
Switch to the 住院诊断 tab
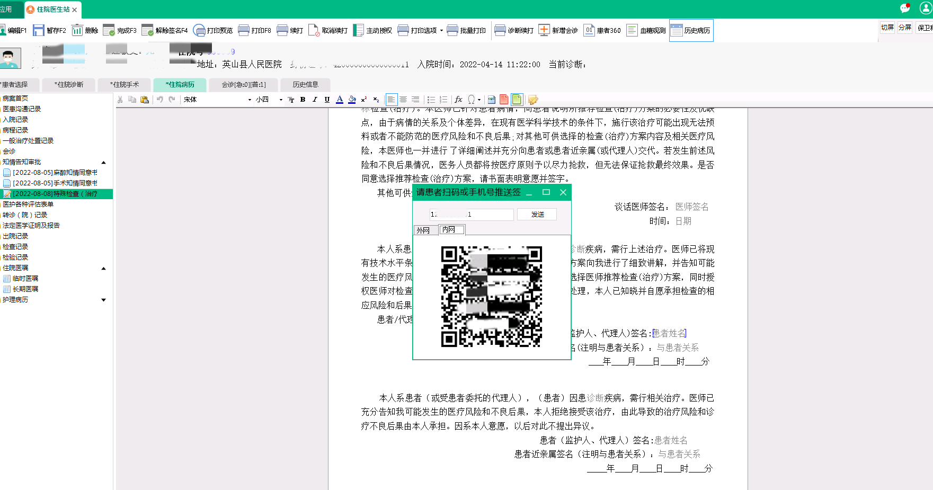click(69, 85)
